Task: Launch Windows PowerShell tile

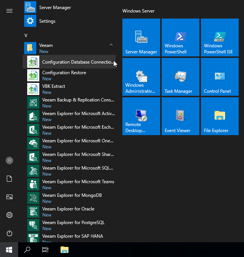Action: (x=181, y=37)
